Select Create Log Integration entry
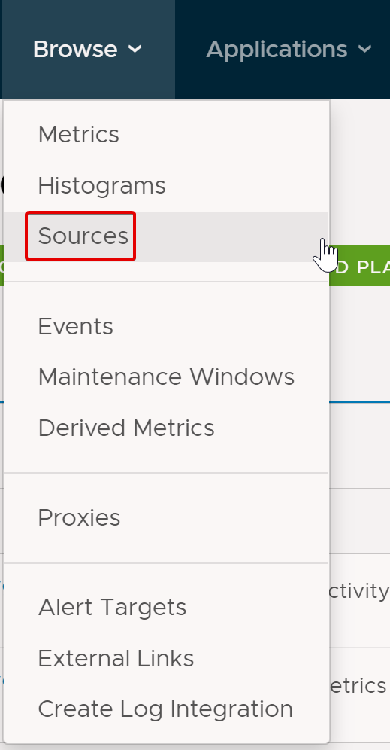 (165, 709)
